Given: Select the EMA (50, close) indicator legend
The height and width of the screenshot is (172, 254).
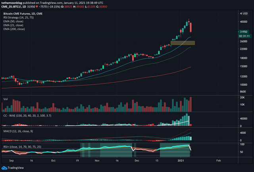Looking at the screenshot, I should point(13,21).
